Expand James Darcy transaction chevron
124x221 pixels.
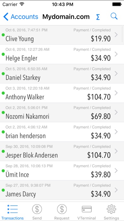pos(116,190)
